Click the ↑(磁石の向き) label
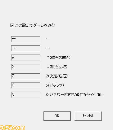113x130 pixels. point(58,58)
